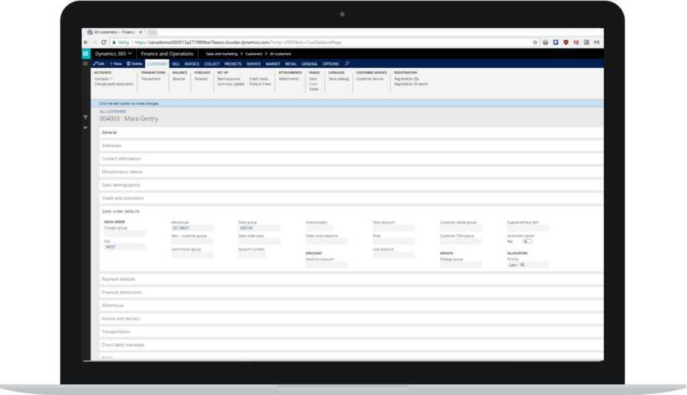The height and width of the screenshot is (395, 687).
Task: Click the Delete trash icon
Action: (129, 63)
